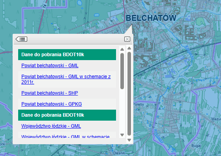Click the second Dane do pobrania BDOT10k header
Viewport: 221px width, 156px height.
67,115
